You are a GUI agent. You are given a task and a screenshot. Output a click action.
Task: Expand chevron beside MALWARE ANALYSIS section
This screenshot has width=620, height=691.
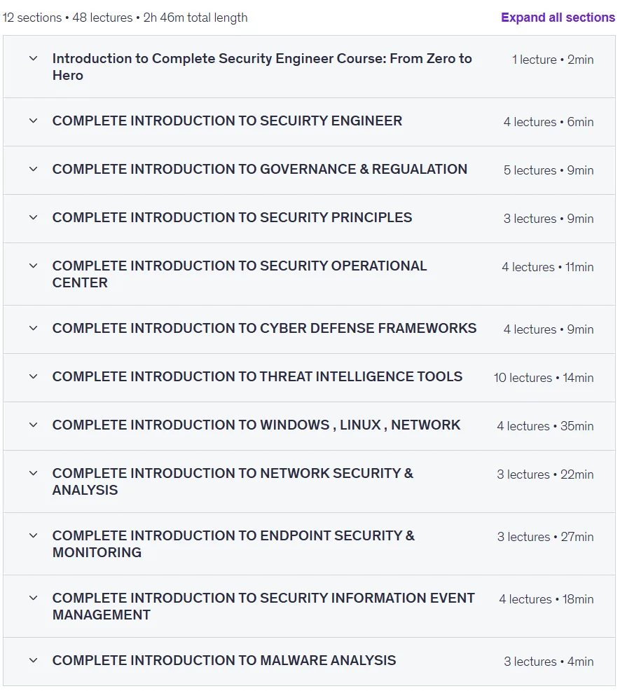click(x=33, y=660)
